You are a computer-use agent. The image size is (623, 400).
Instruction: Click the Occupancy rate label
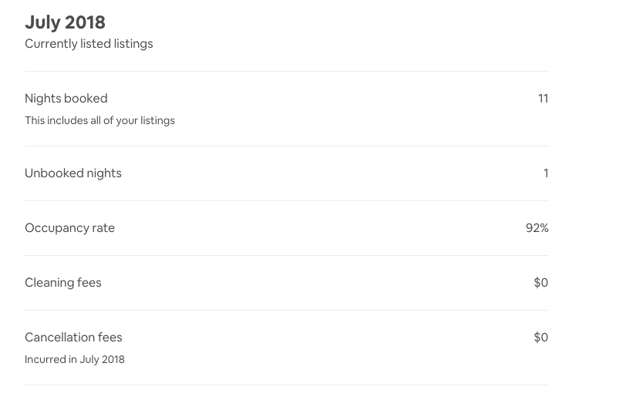69,228
